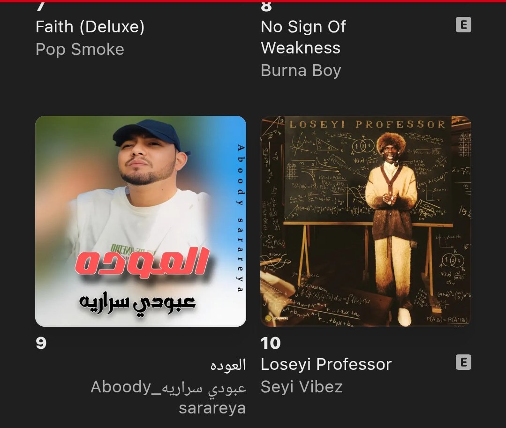This screenshot has width=506, height=428.
Task: Click the red Arabic title on cover art
Action: (x=142, y=261)
